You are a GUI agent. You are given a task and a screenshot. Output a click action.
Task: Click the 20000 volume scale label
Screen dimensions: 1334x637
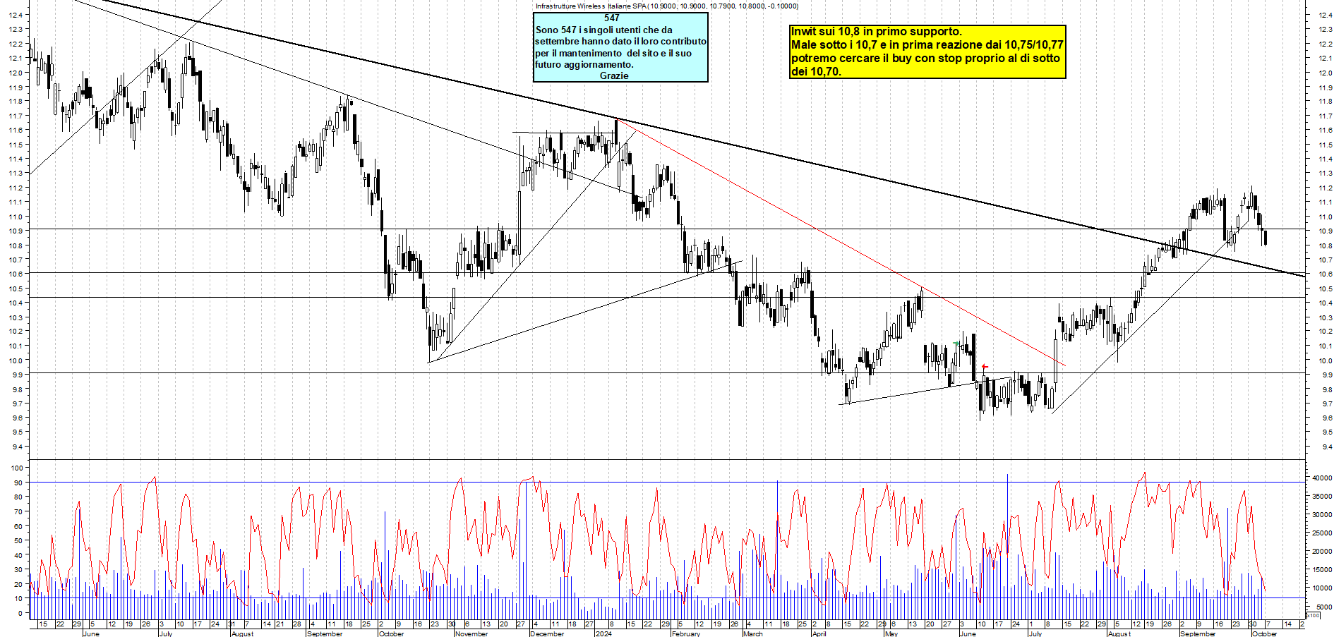click(1321, 551)
